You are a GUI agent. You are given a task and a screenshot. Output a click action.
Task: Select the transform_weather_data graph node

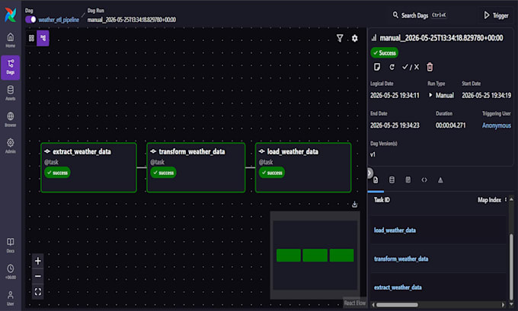tap(196, 167)
